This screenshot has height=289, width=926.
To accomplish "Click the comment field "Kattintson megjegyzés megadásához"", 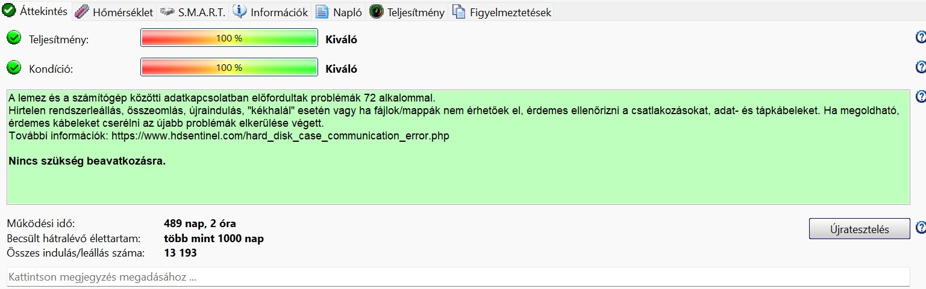I will pyautogui.click(x=458, y=278).
